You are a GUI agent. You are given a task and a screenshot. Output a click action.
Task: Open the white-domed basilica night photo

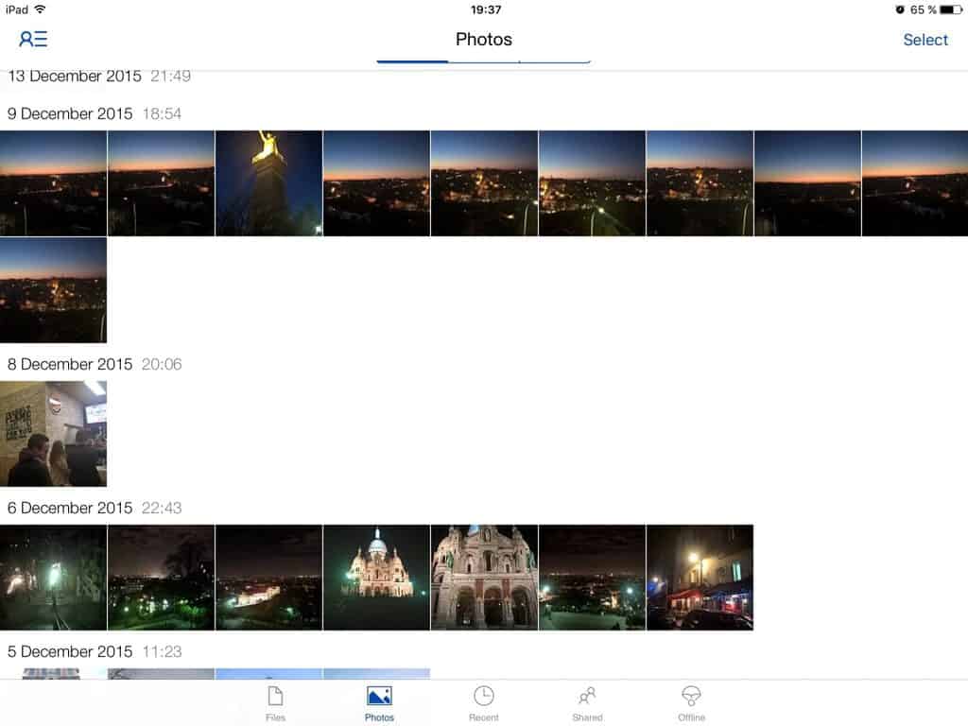[376, 578]
